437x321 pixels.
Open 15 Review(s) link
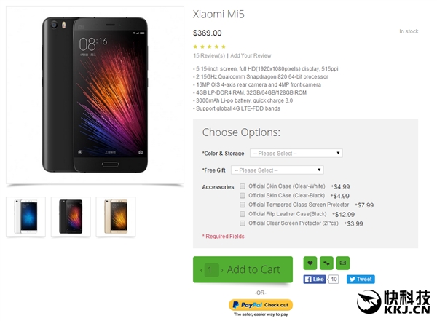pos(209,55)
